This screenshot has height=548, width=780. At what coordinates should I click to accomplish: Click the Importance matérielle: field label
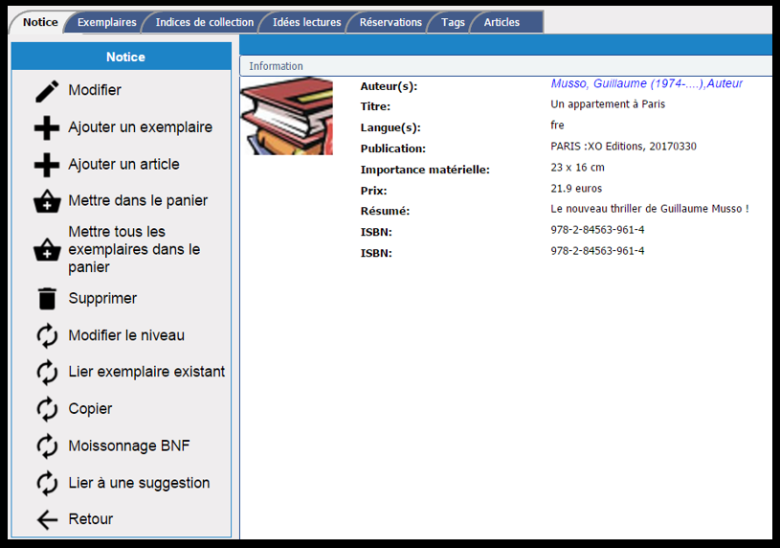tap(425, 170)
